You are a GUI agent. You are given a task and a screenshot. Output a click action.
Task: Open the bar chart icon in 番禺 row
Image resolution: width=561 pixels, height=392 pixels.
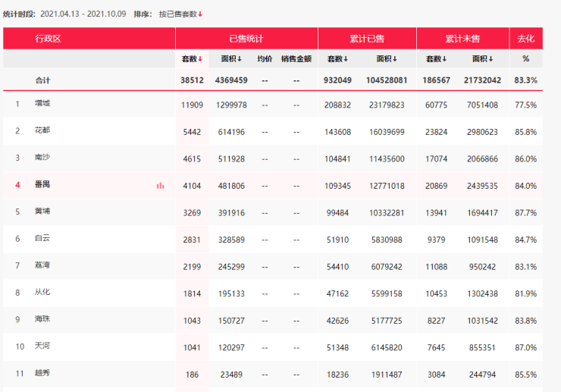[x=160, y=185]
